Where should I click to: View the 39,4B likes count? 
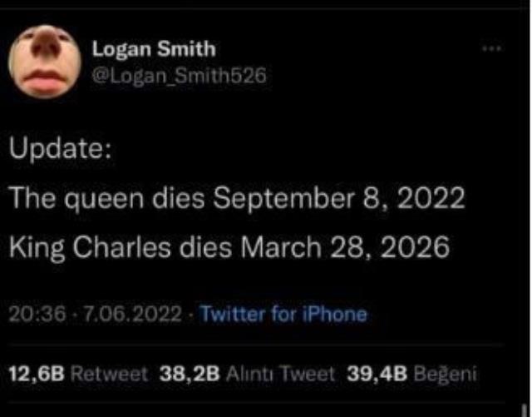tap(377, 375)
